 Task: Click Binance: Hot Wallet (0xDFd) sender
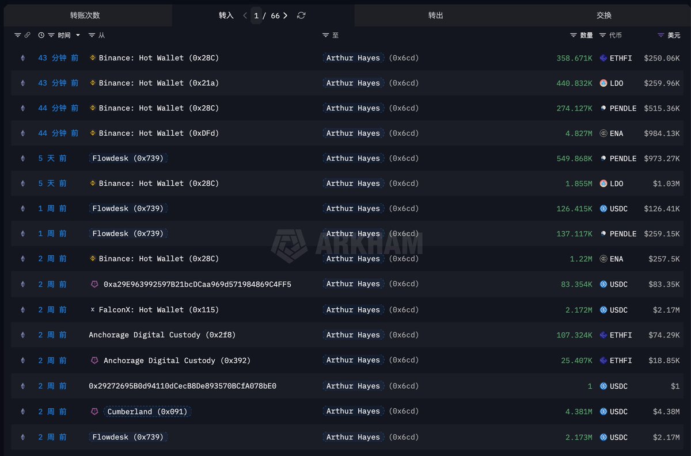[158, 133]
